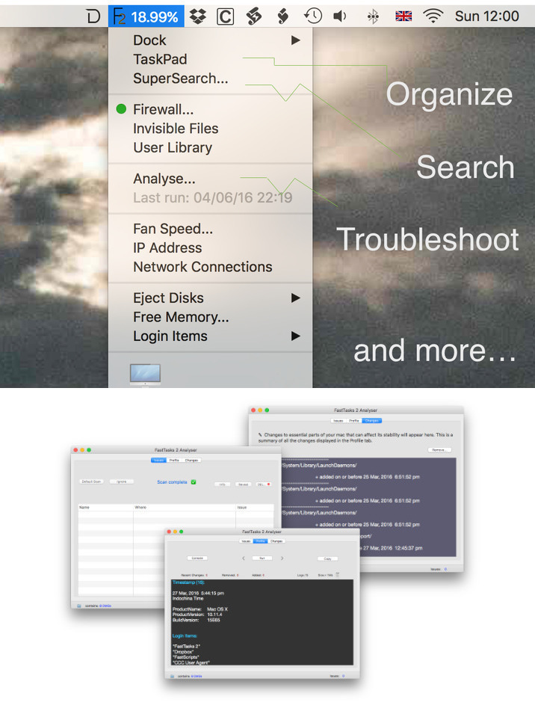Open the Wi-Fi status icon
The width and height of the screenshot is (535, 711).
[x=433, y=16]
